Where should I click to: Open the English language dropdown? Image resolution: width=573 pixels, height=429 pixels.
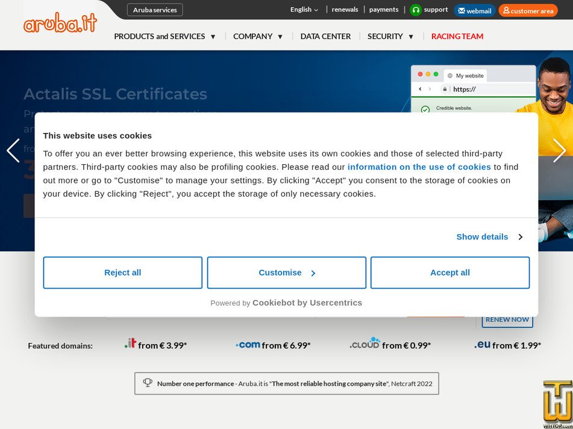[x=304, y=10]
